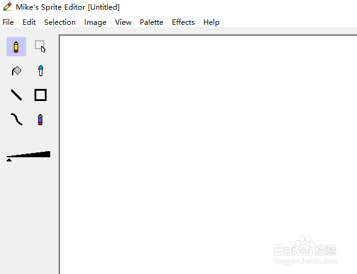This screenshot has height=274, width=357.
Task: Select the straight Line tool
Action: pyautogui.click(x=16, y=95)
